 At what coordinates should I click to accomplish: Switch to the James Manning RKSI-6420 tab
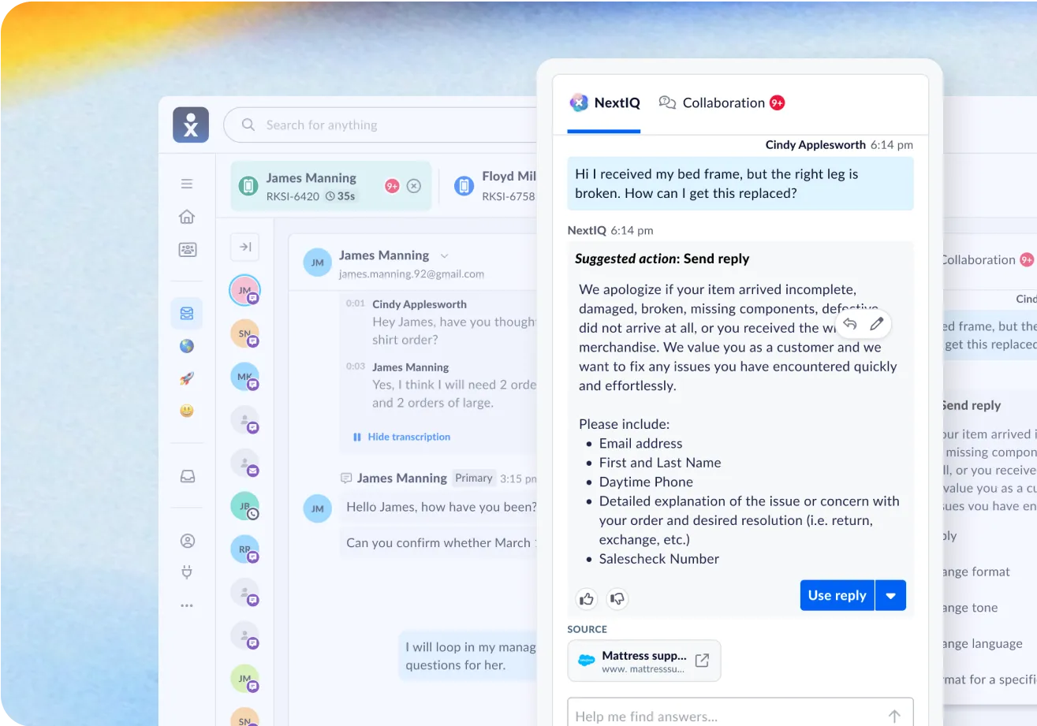pos(331,186)
